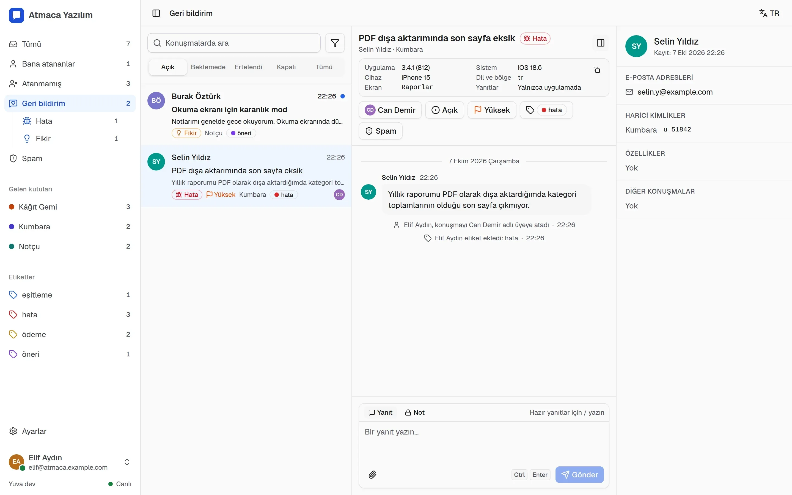This screenshot has width=792, height=495.
Task: Select the Kapalı tab
Action: (286, 67)
